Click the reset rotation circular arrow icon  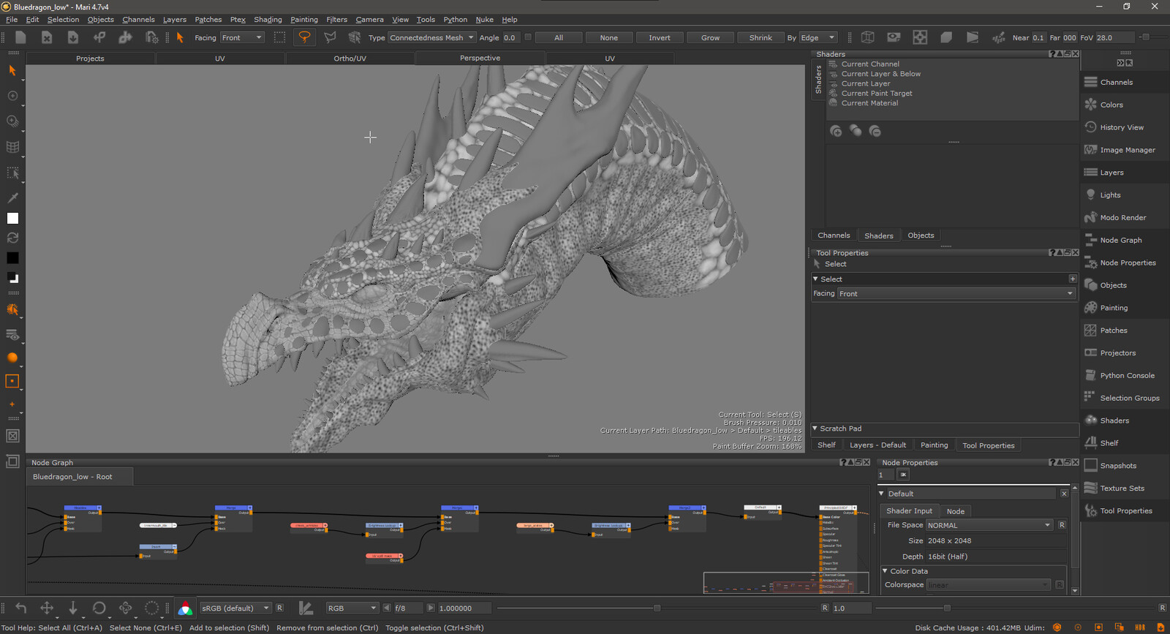99,608
